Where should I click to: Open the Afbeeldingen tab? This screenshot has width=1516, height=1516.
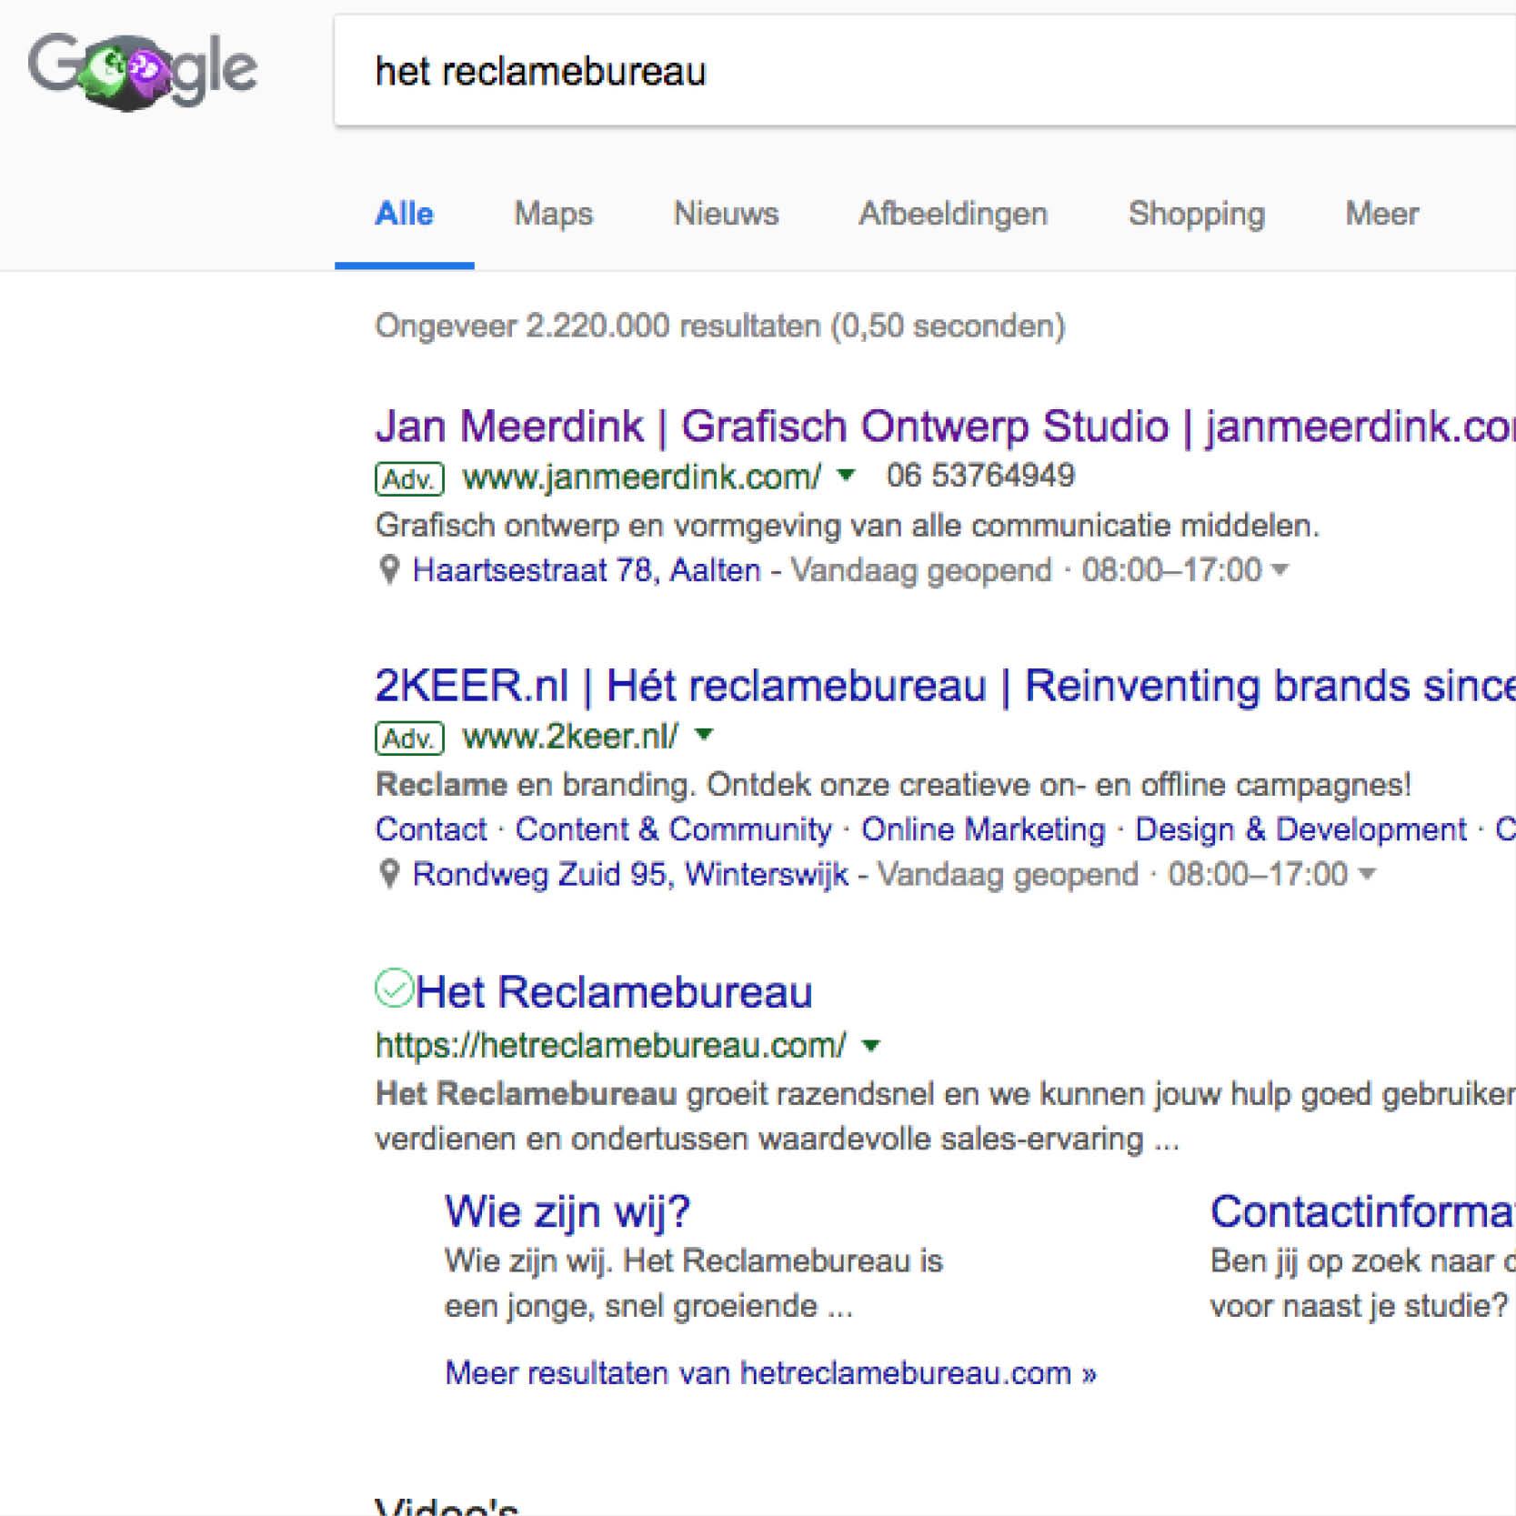tap(953, 214)
